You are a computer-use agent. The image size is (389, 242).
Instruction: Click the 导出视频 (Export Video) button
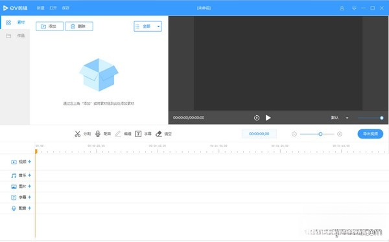(x=370, y=134)
